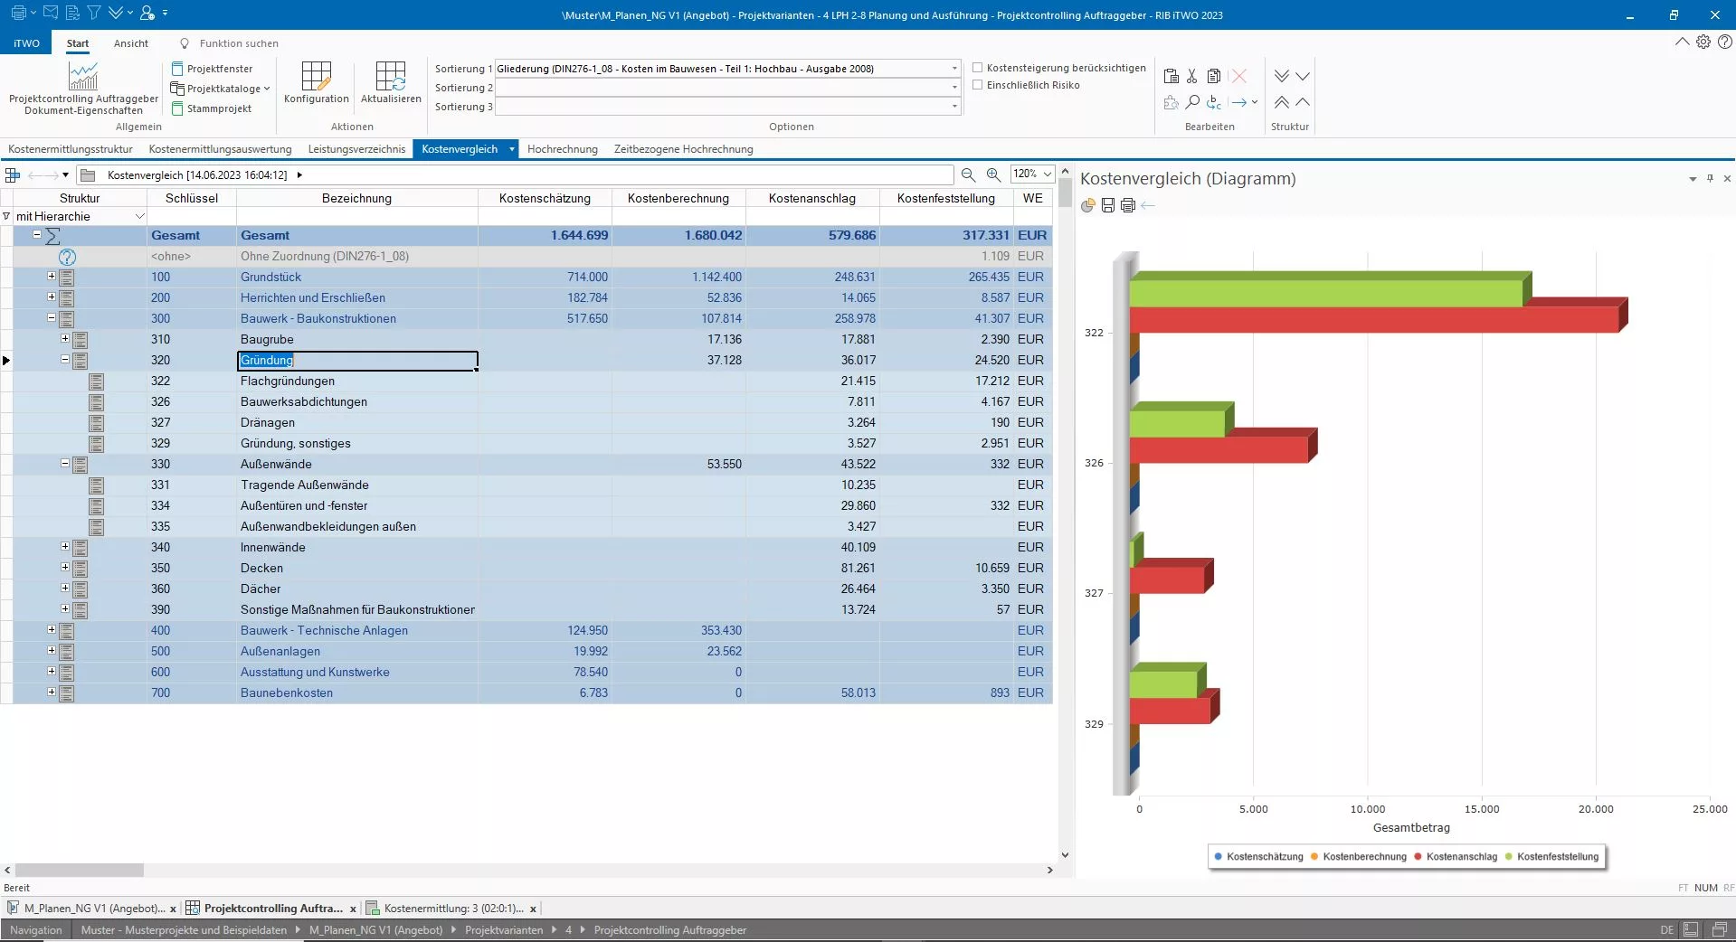Switch to the Leistungsverzeichnis tab
Viewport: 1736px width, 942px height.
point(356,149)
